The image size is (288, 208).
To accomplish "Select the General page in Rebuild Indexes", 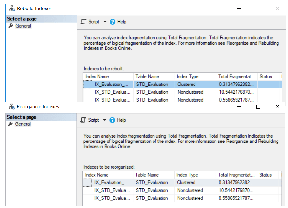I will (x=23, y=26).
